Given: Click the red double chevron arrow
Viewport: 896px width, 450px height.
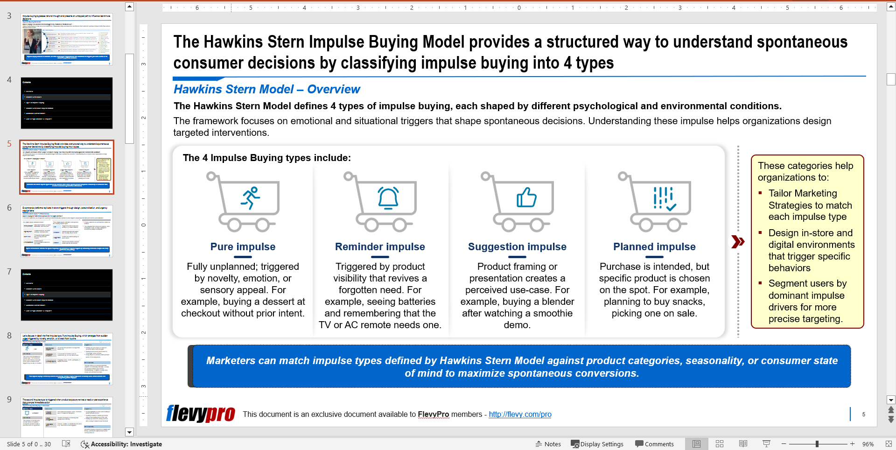Looking at the screenshot, I should (738, 242).
